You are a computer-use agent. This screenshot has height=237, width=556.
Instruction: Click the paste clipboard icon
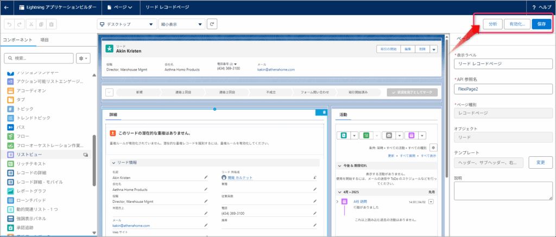click(51, 24)
